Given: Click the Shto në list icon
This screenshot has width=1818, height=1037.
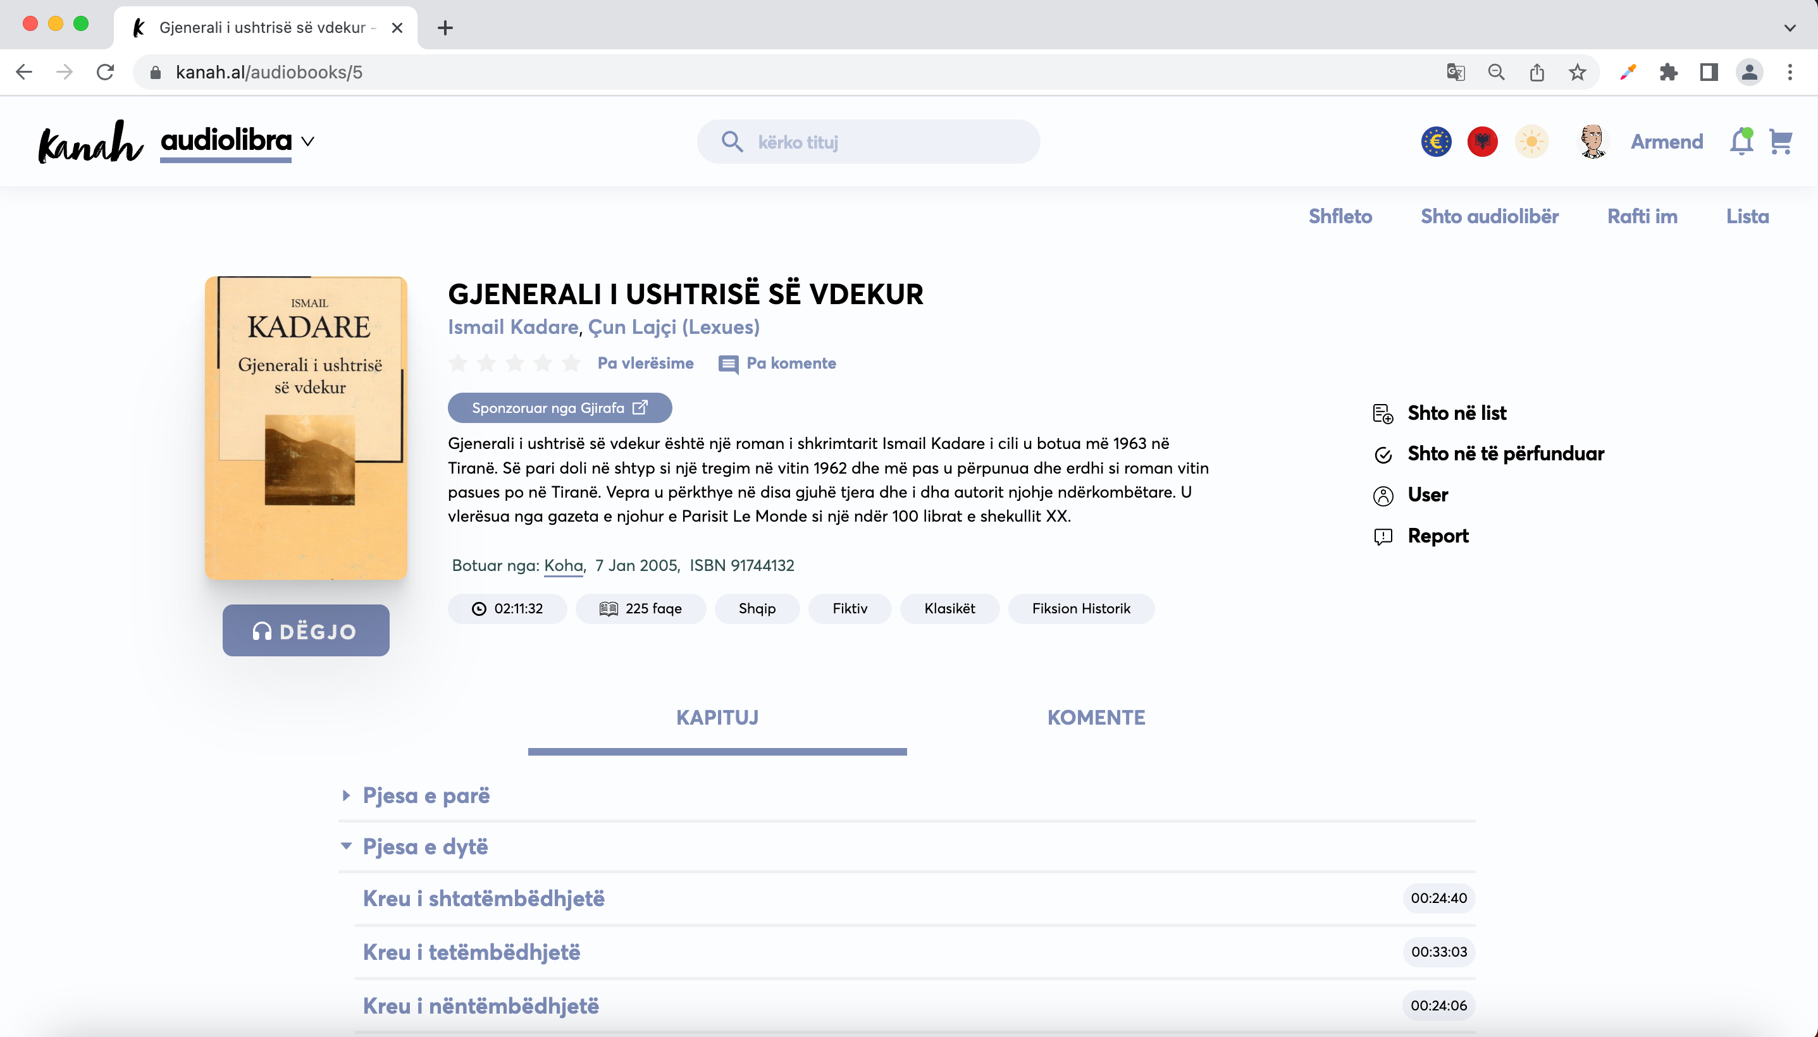Looking at the screenshot, I should pos(1383,414).
